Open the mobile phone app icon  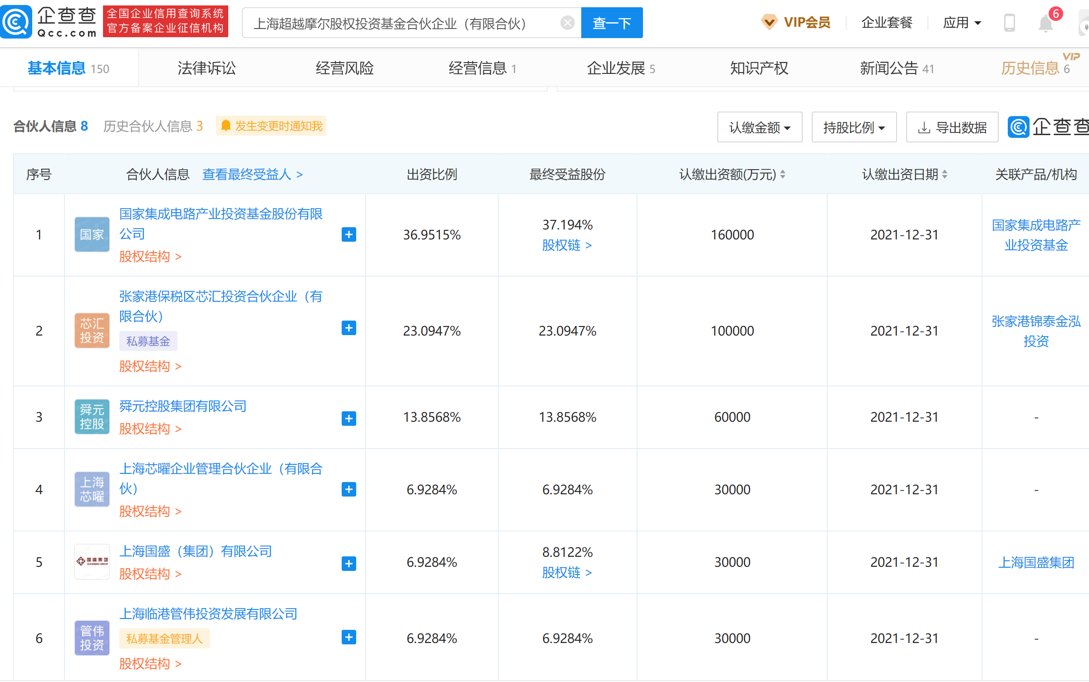pos(1009,23)
